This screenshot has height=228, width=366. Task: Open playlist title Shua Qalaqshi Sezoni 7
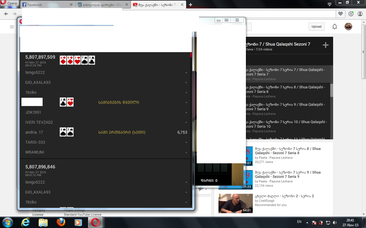point(278,44)
